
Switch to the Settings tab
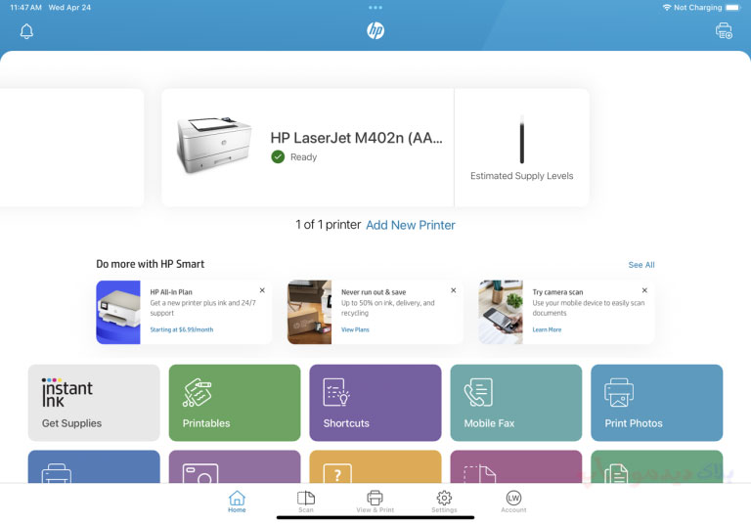point(444,502)
